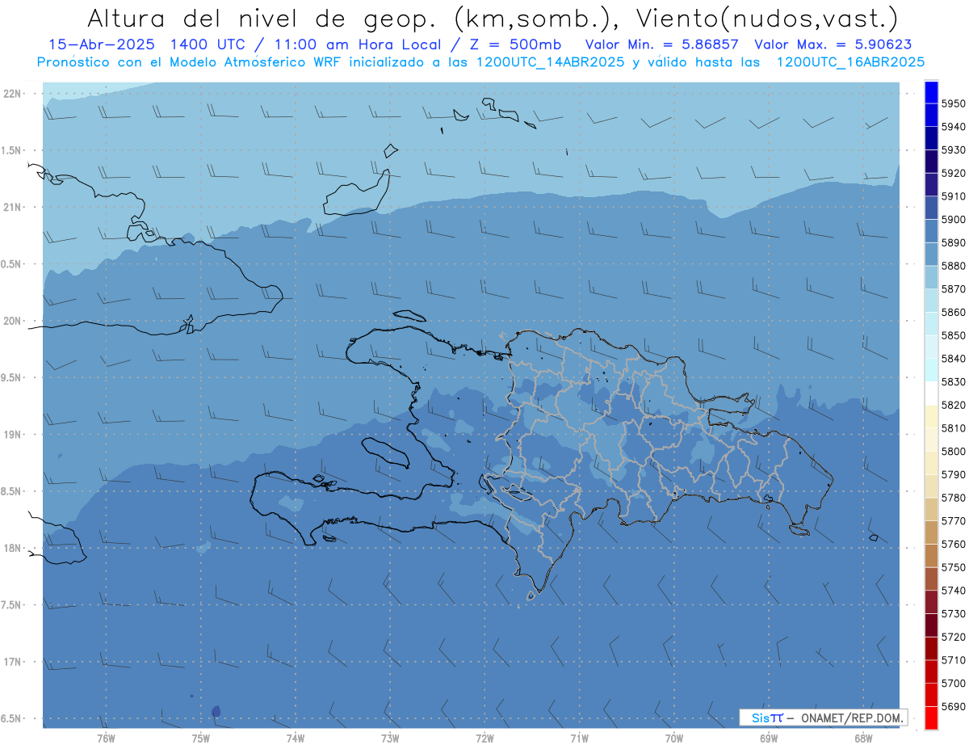Click the '22N' latitude label
The height and width of the screenshot is (749, 969).
pos(12,94)
